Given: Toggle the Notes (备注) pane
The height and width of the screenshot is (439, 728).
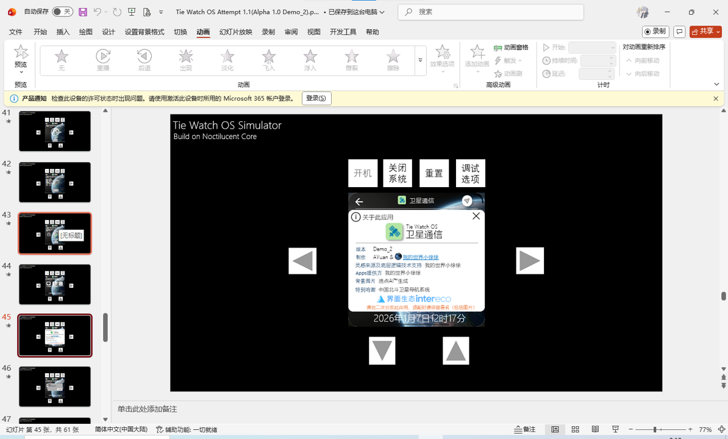Looking at the screenshot, I should [525, 429].
